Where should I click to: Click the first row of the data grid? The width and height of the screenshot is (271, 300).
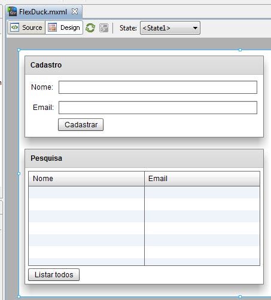click(144, 192)
